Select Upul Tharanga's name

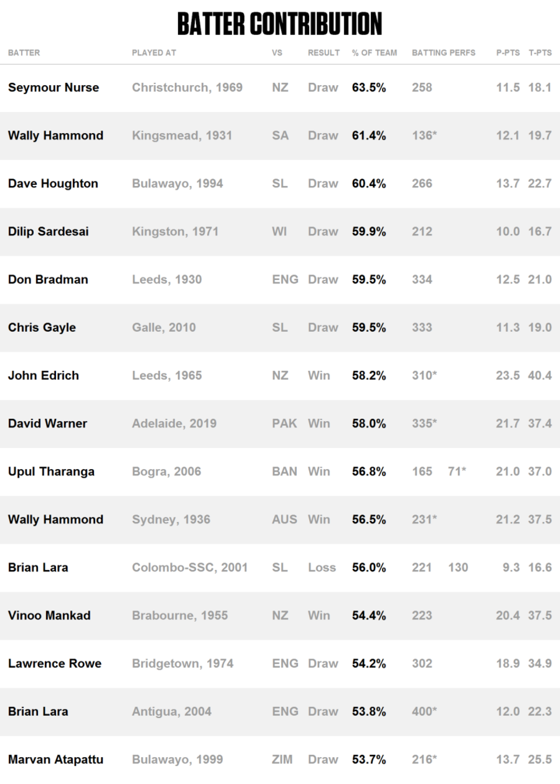tap(51, 472)
